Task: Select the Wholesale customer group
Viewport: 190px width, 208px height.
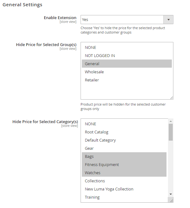Action: pos(94,72)
